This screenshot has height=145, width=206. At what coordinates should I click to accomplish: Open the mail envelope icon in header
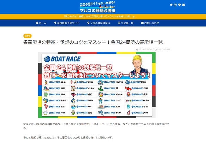[184, 5]
